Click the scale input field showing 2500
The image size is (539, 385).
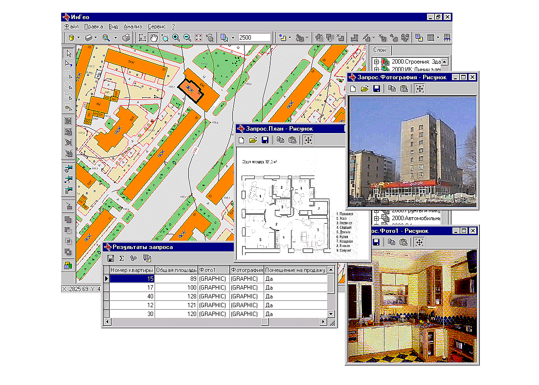254,38
